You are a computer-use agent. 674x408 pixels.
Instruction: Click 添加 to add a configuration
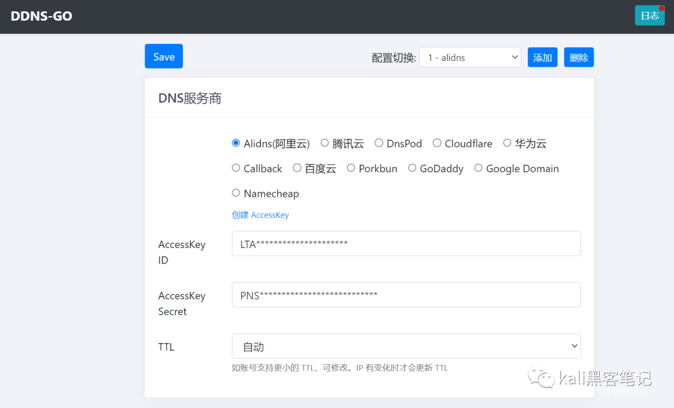pos(542,57)
